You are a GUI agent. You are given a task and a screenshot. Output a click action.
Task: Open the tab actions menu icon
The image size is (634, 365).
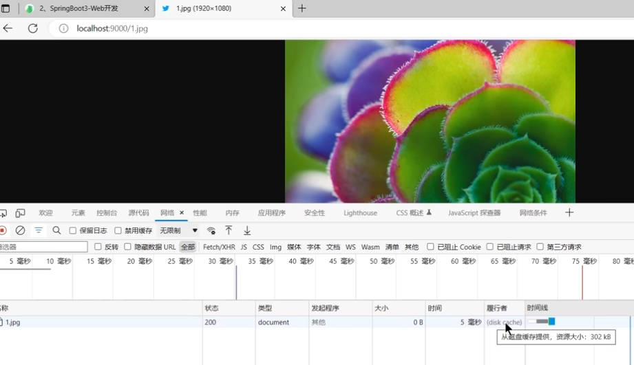point(6,8)
